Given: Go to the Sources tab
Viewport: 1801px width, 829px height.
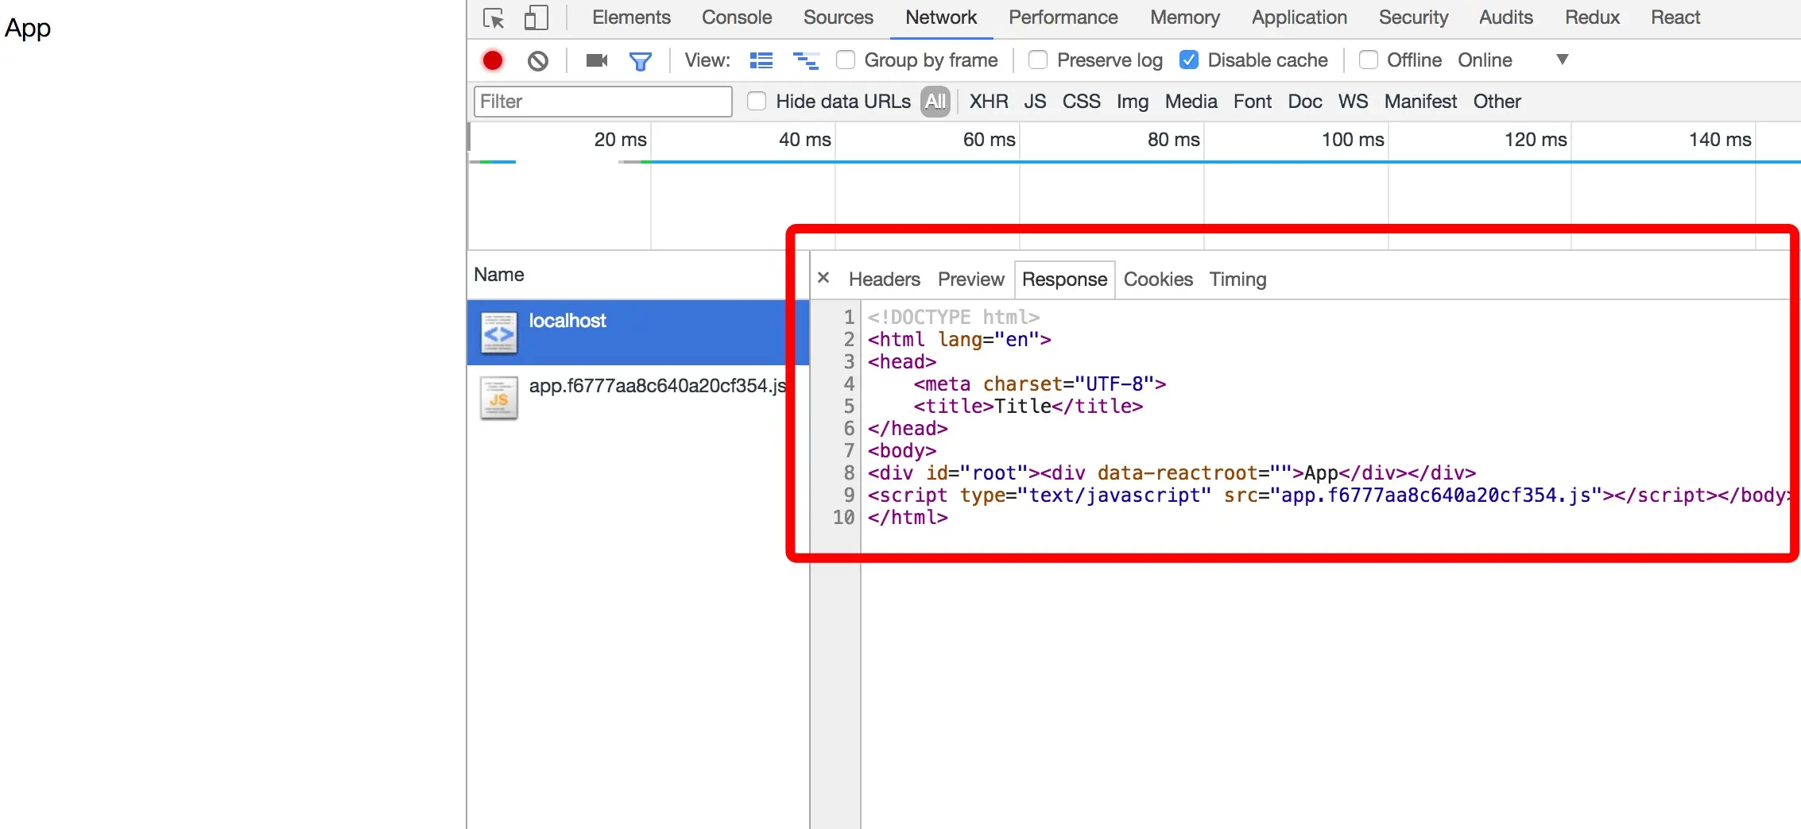Looking at the screenshot, I should (839, 17).
